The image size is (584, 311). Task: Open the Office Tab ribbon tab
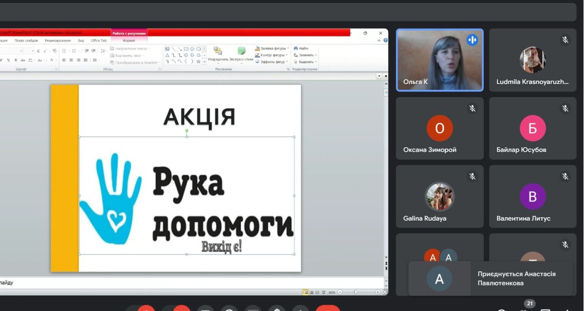[99, 40]
